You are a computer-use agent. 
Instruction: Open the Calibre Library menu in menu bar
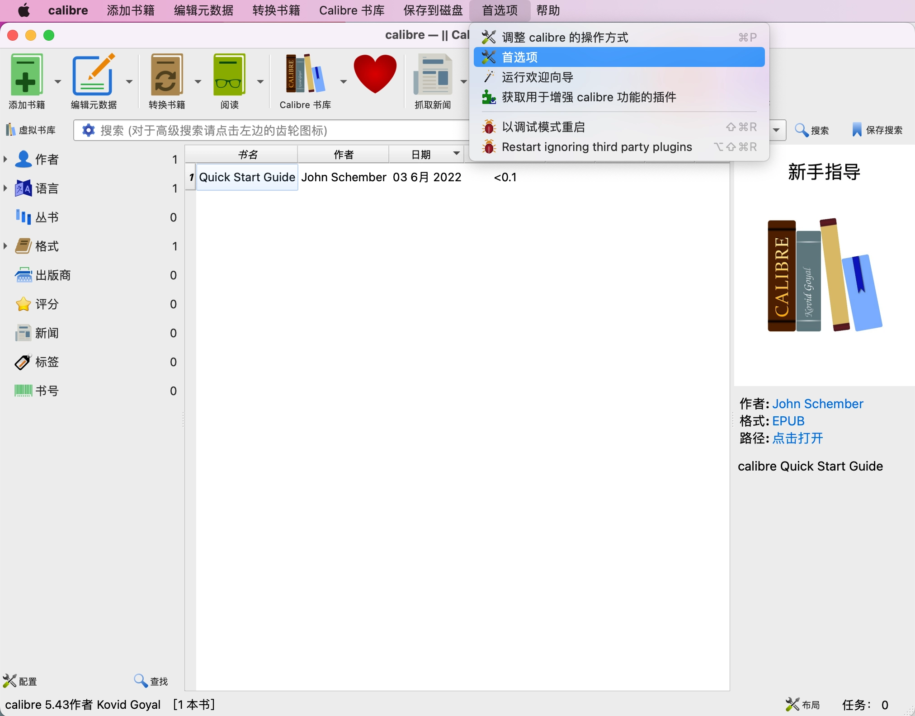pos(352,10)
